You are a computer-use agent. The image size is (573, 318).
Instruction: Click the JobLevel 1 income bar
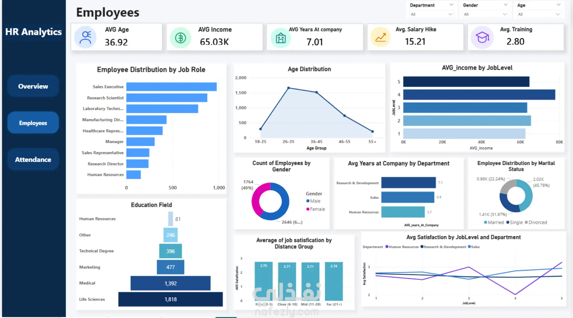pos(464,133)
